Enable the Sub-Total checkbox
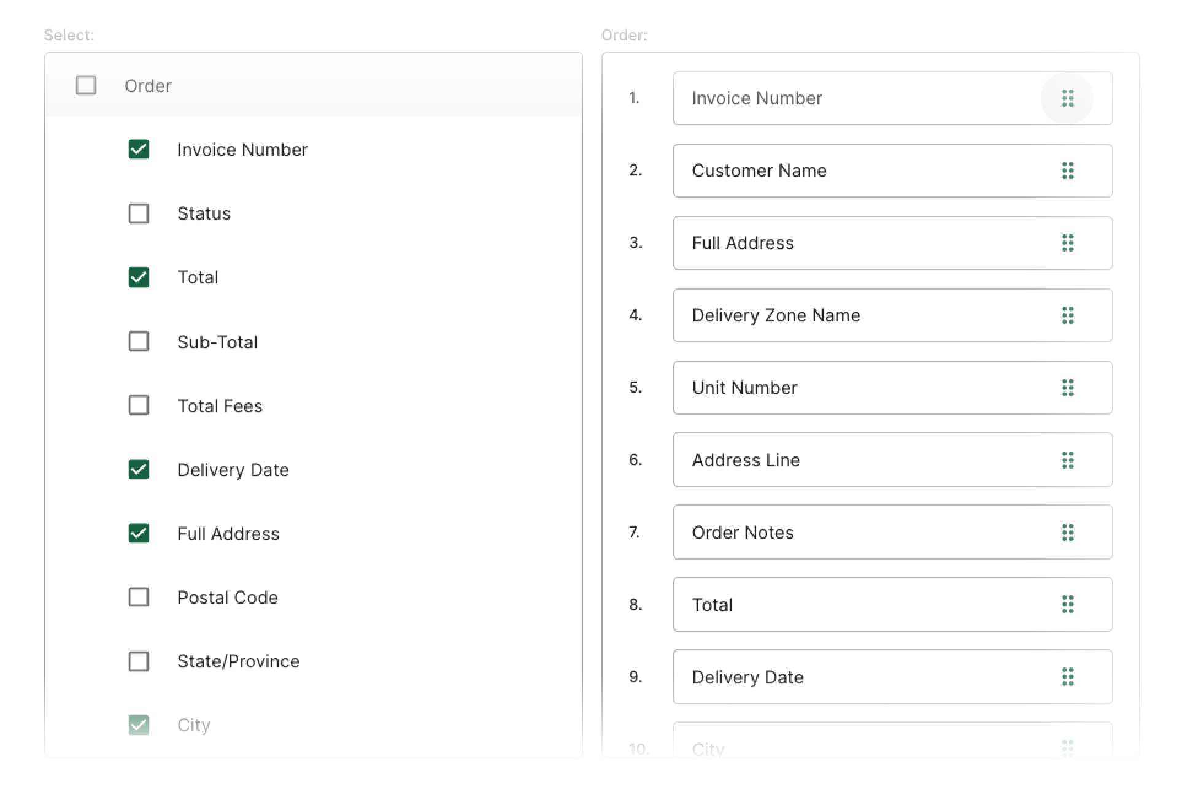1193x800 pixels. pos(139,341)
